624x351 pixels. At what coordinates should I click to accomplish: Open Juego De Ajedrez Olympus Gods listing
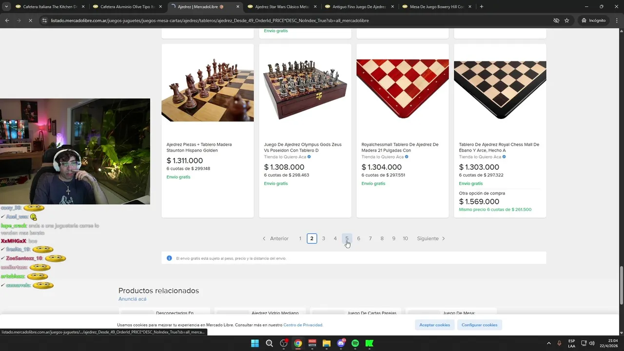click(303, 147)
